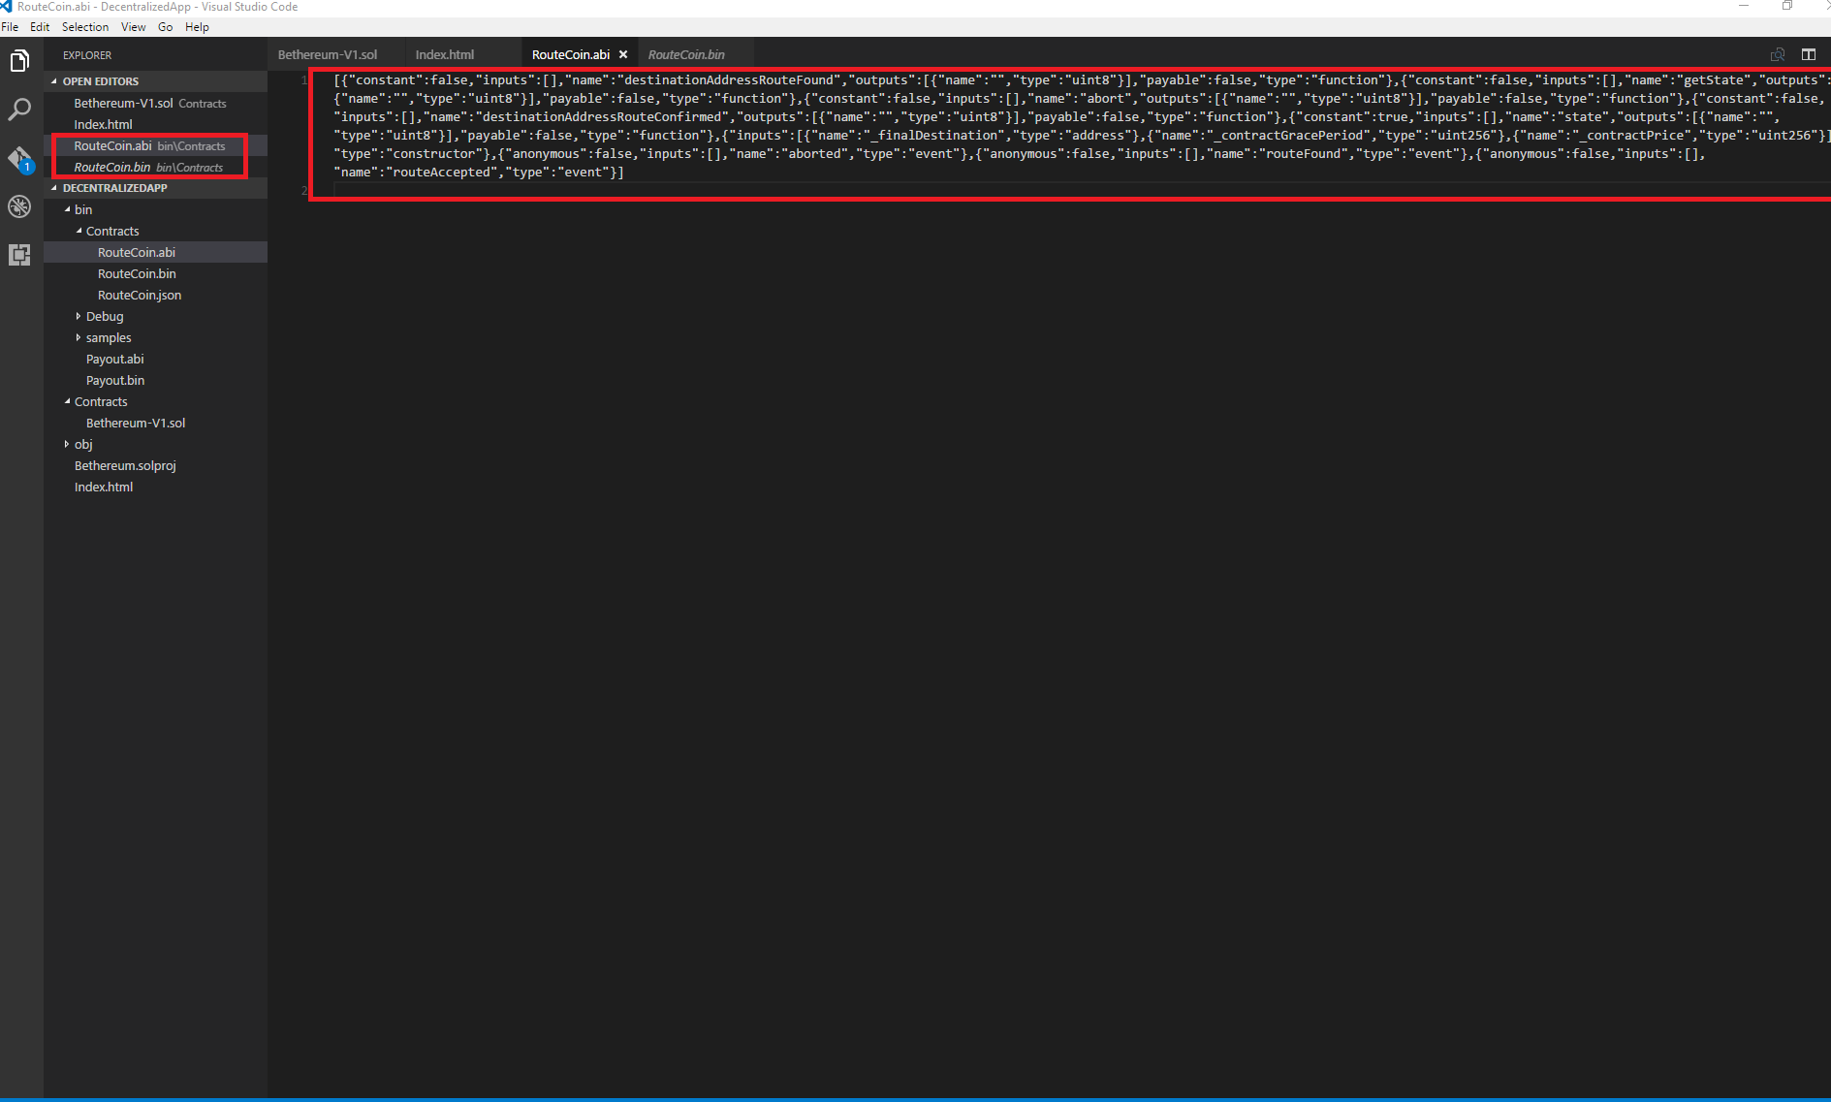Image resolution: width=1831 pixels, height=1102 pixels.
Task: Open the View menu
Action: [133, 26]
